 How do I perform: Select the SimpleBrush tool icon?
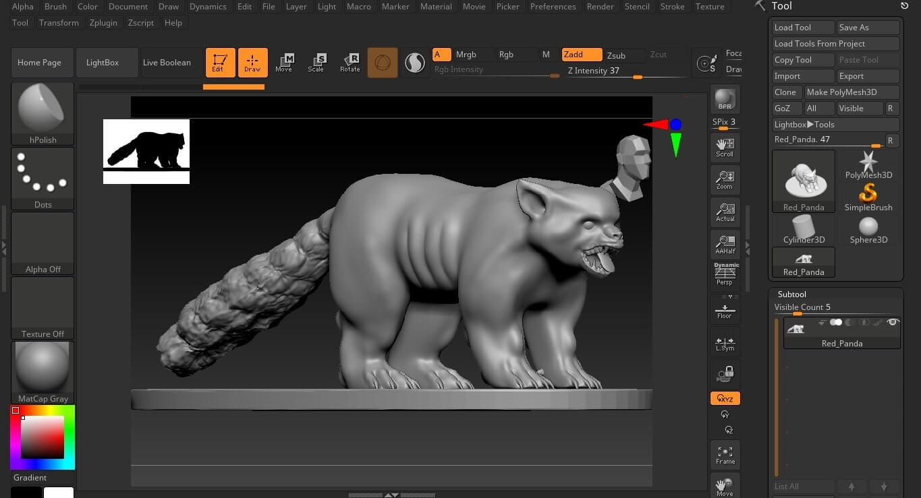pos(868,197)
